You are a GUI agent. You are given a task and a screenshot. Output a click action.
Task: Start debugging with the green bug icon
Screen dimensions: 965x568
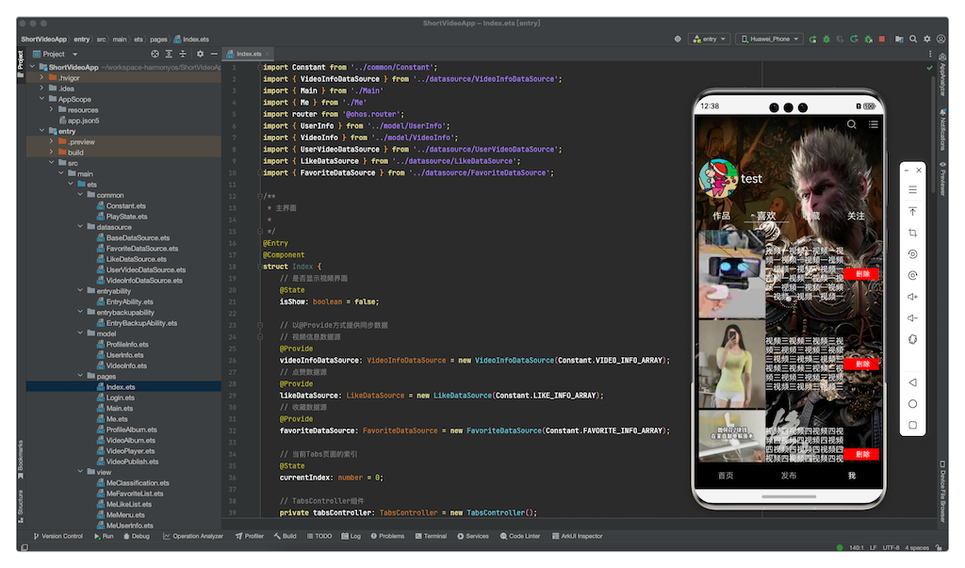click(826, 39)
